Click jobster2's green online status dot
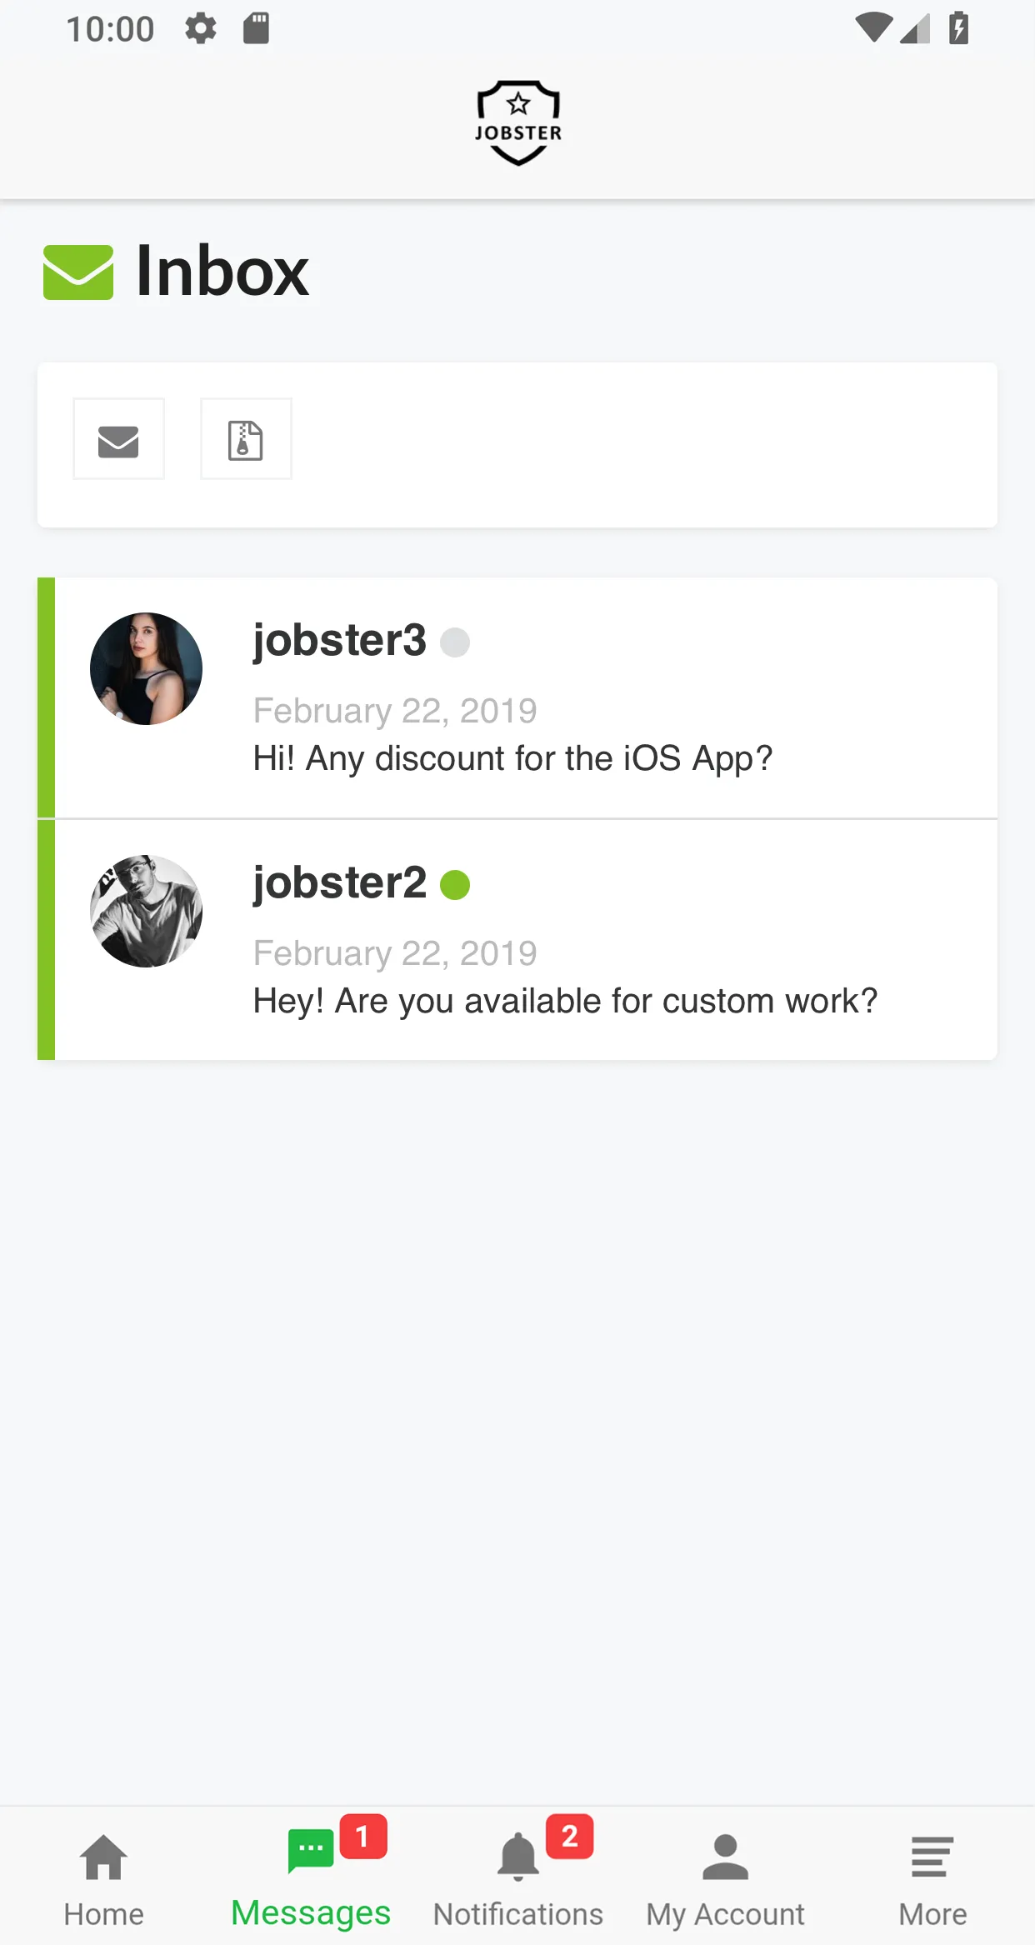The height and width of the screenshot is (1945, 1035). [455, 885]
